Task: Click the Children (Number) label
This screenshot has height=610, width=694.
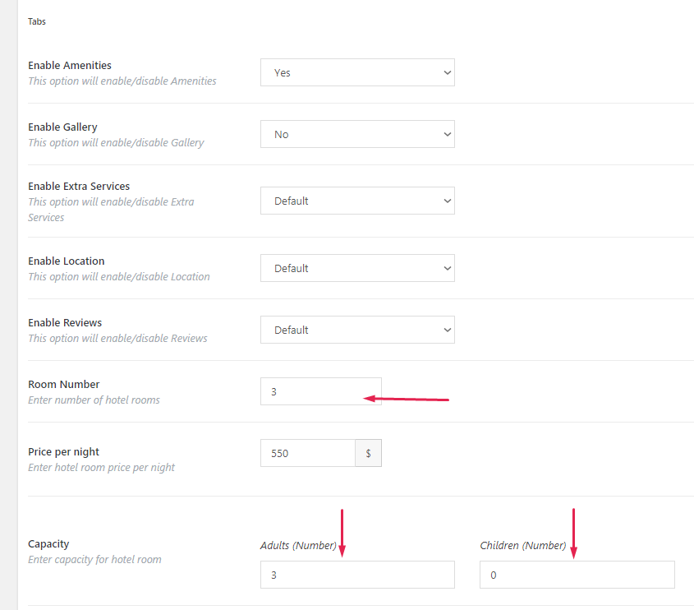Action: tap(522, 545)
